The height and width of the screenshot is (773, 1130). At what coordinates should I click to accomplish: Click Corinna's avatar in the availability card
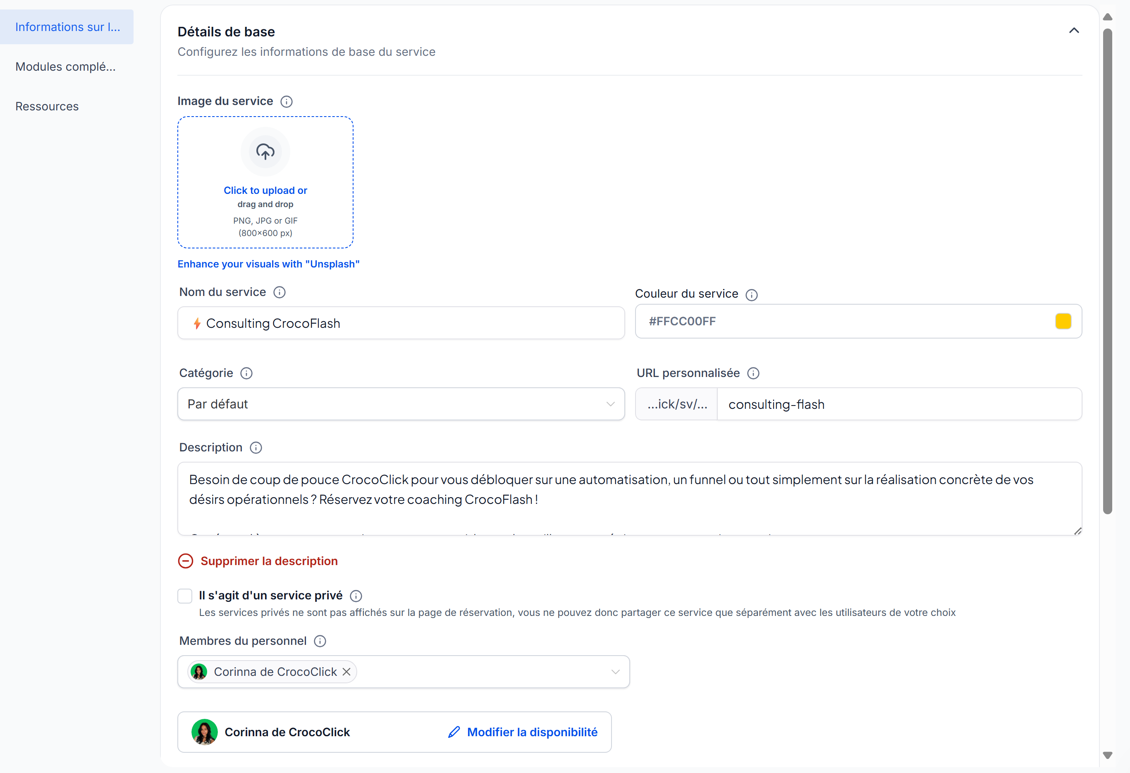205,732
